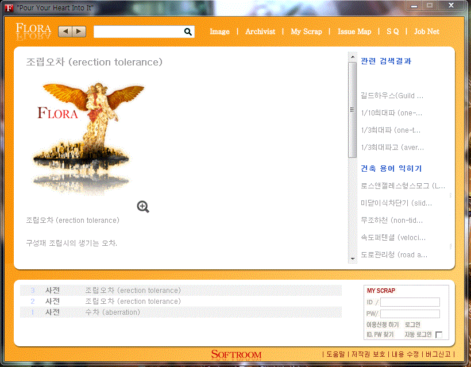Screen dimensions: 471x367
Task: Select history row 2 조립오차 entry
Action: coord(181,301)
